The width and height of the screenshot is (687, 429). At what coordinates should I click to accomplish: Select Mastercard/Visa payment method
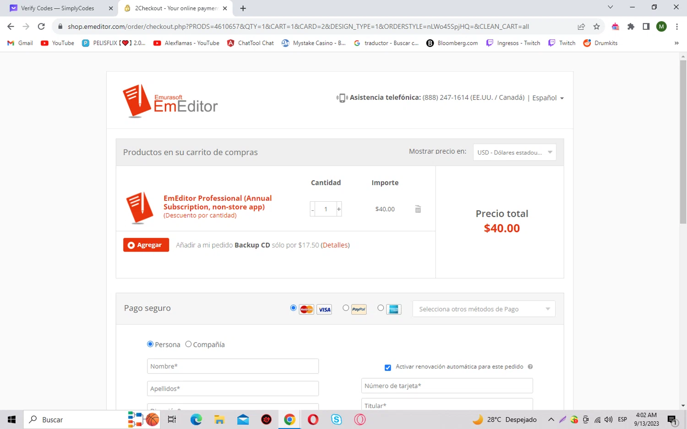pos(294,308)
